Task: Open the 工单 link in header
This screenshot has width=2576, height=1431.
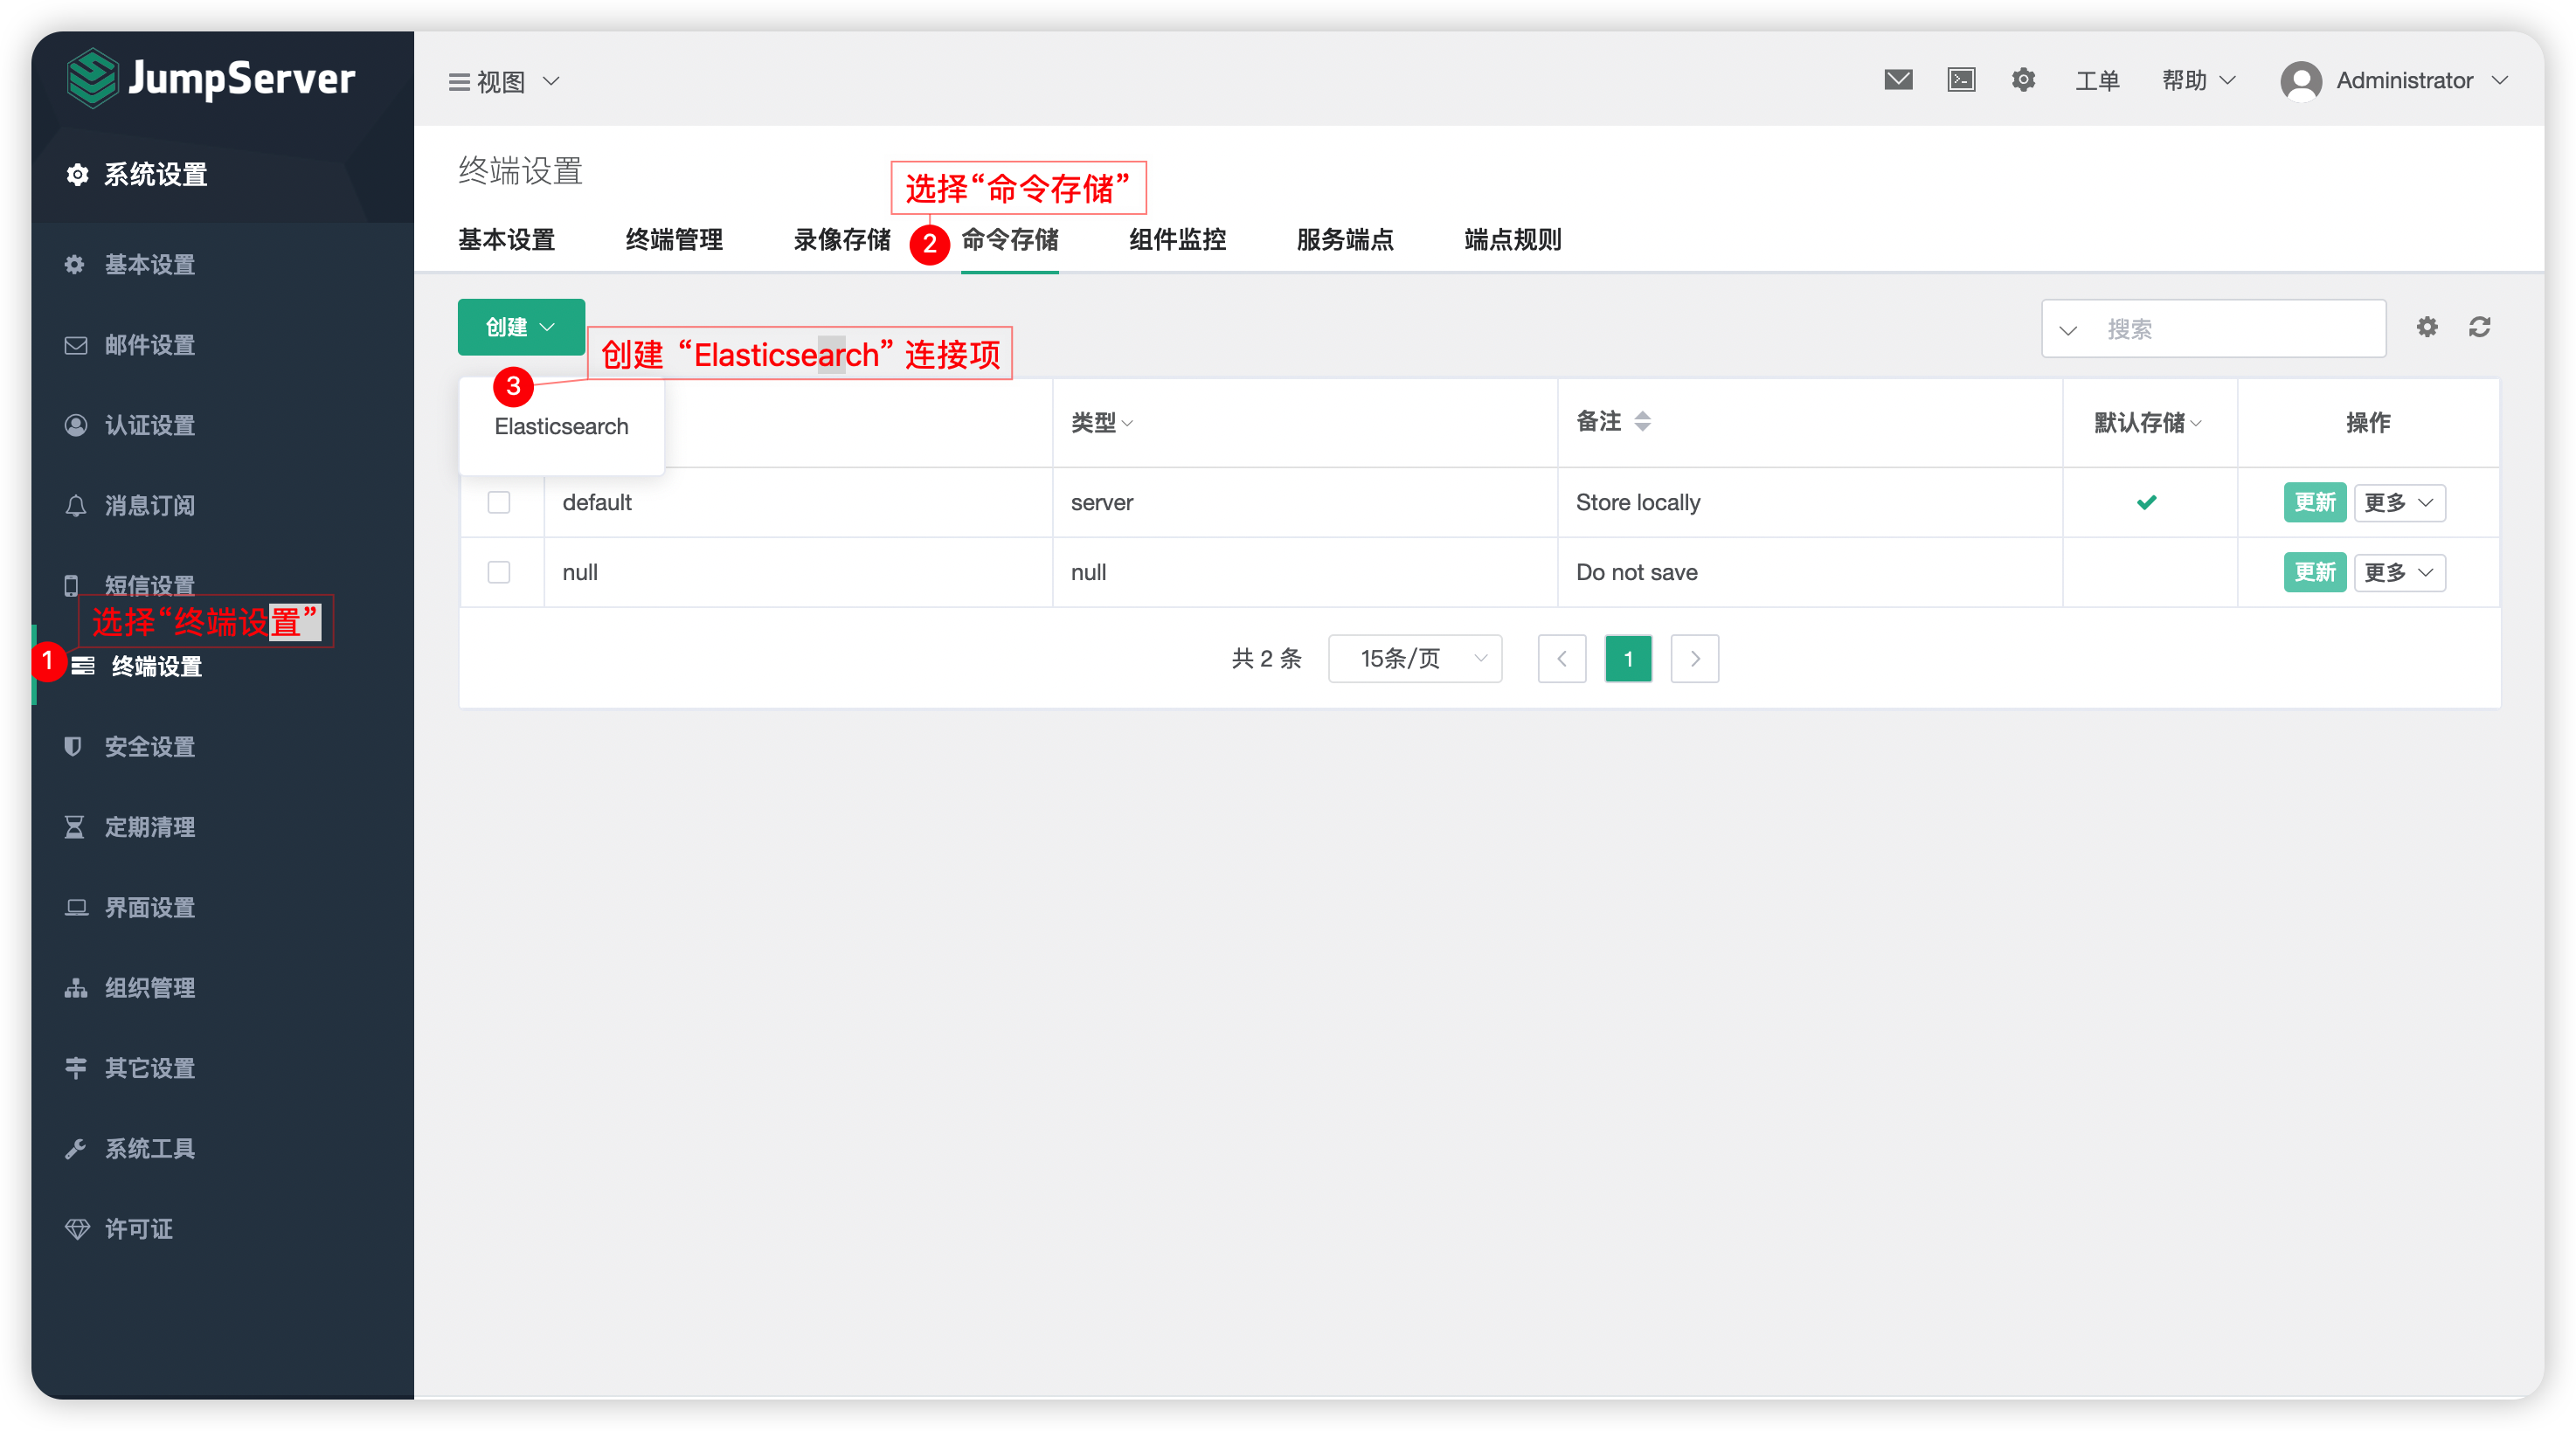Action: pyautogui.click(x=2097, y=81)
